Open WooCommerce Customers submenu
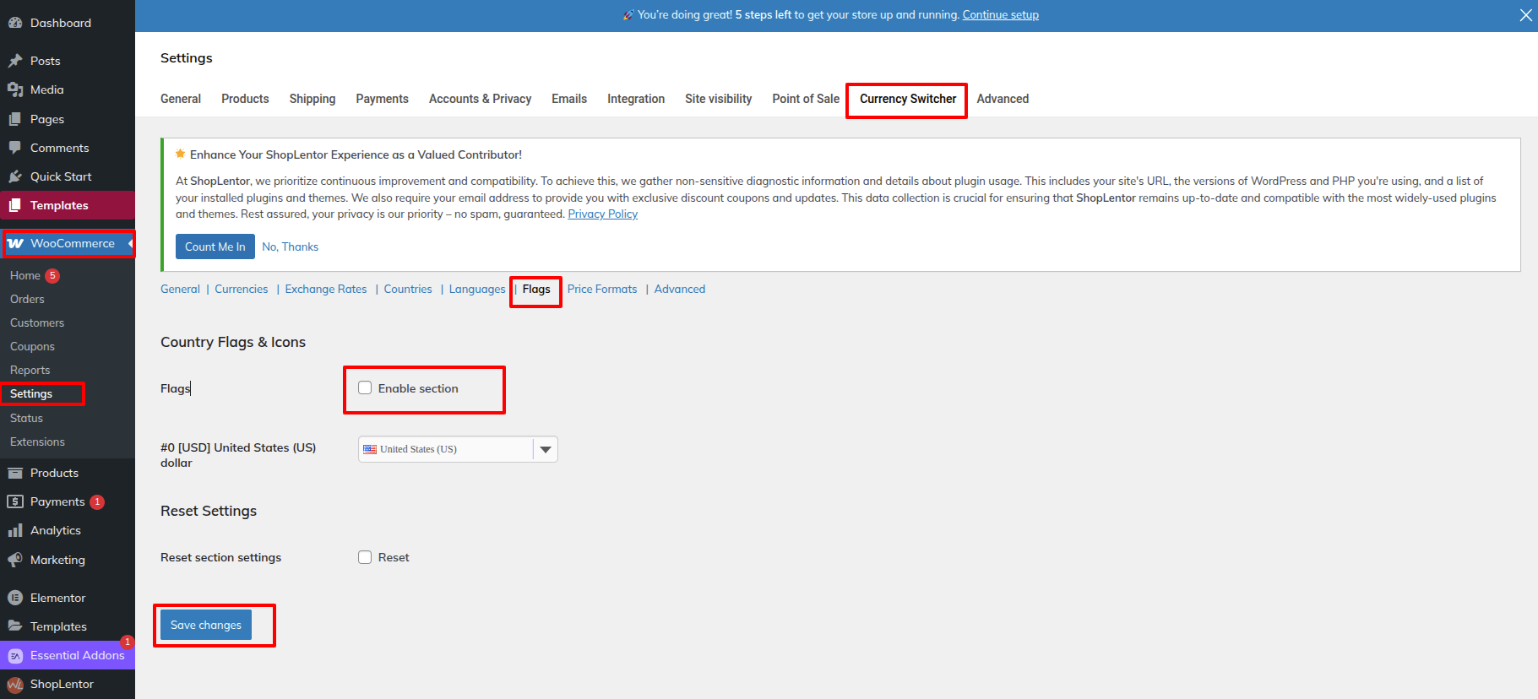 37,322
